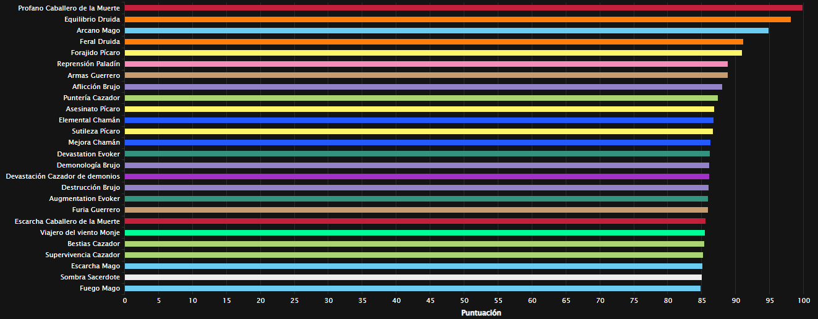
Task: Click the axis tick value 100
Action: coord(803,300)
